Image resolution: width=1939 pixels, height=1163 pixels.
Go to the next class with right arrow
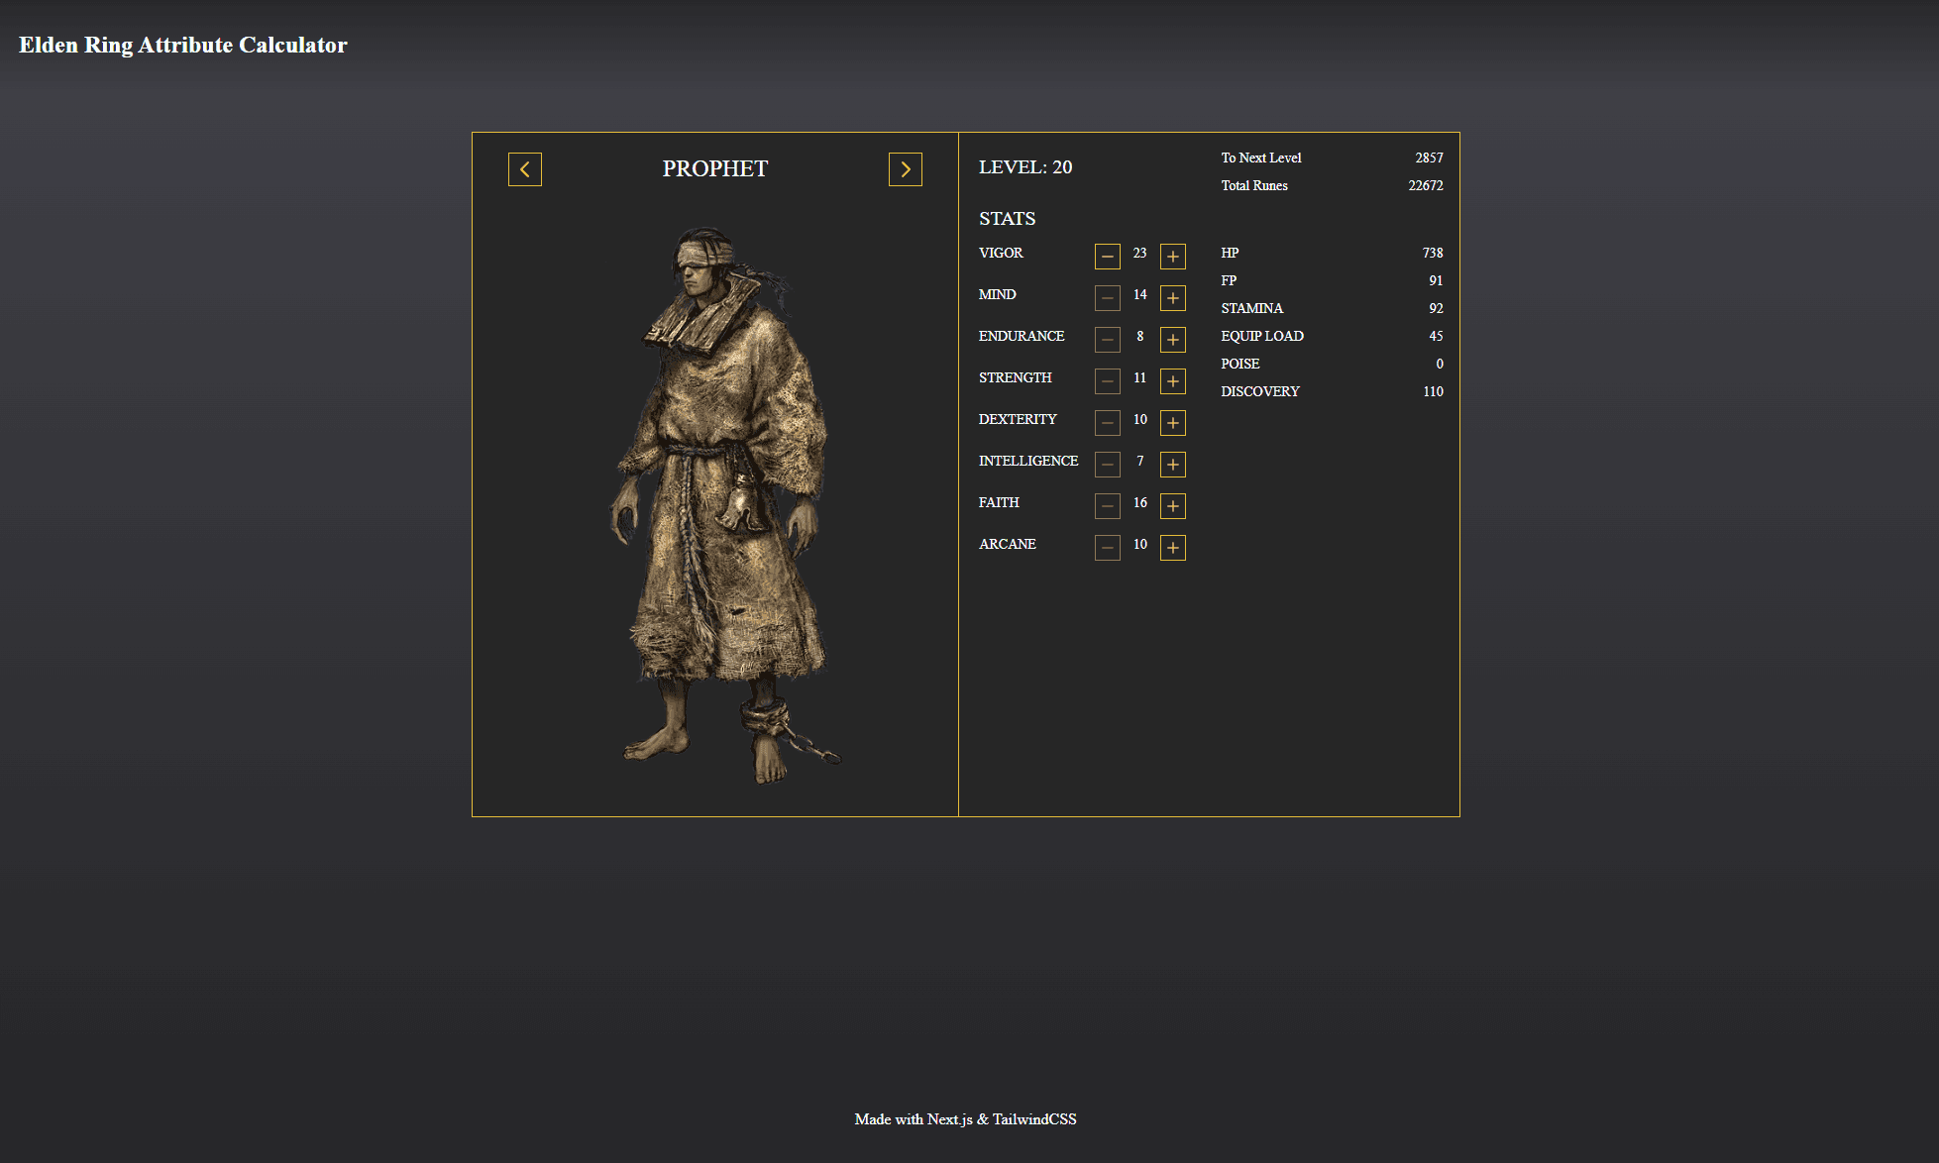[906, 169]
